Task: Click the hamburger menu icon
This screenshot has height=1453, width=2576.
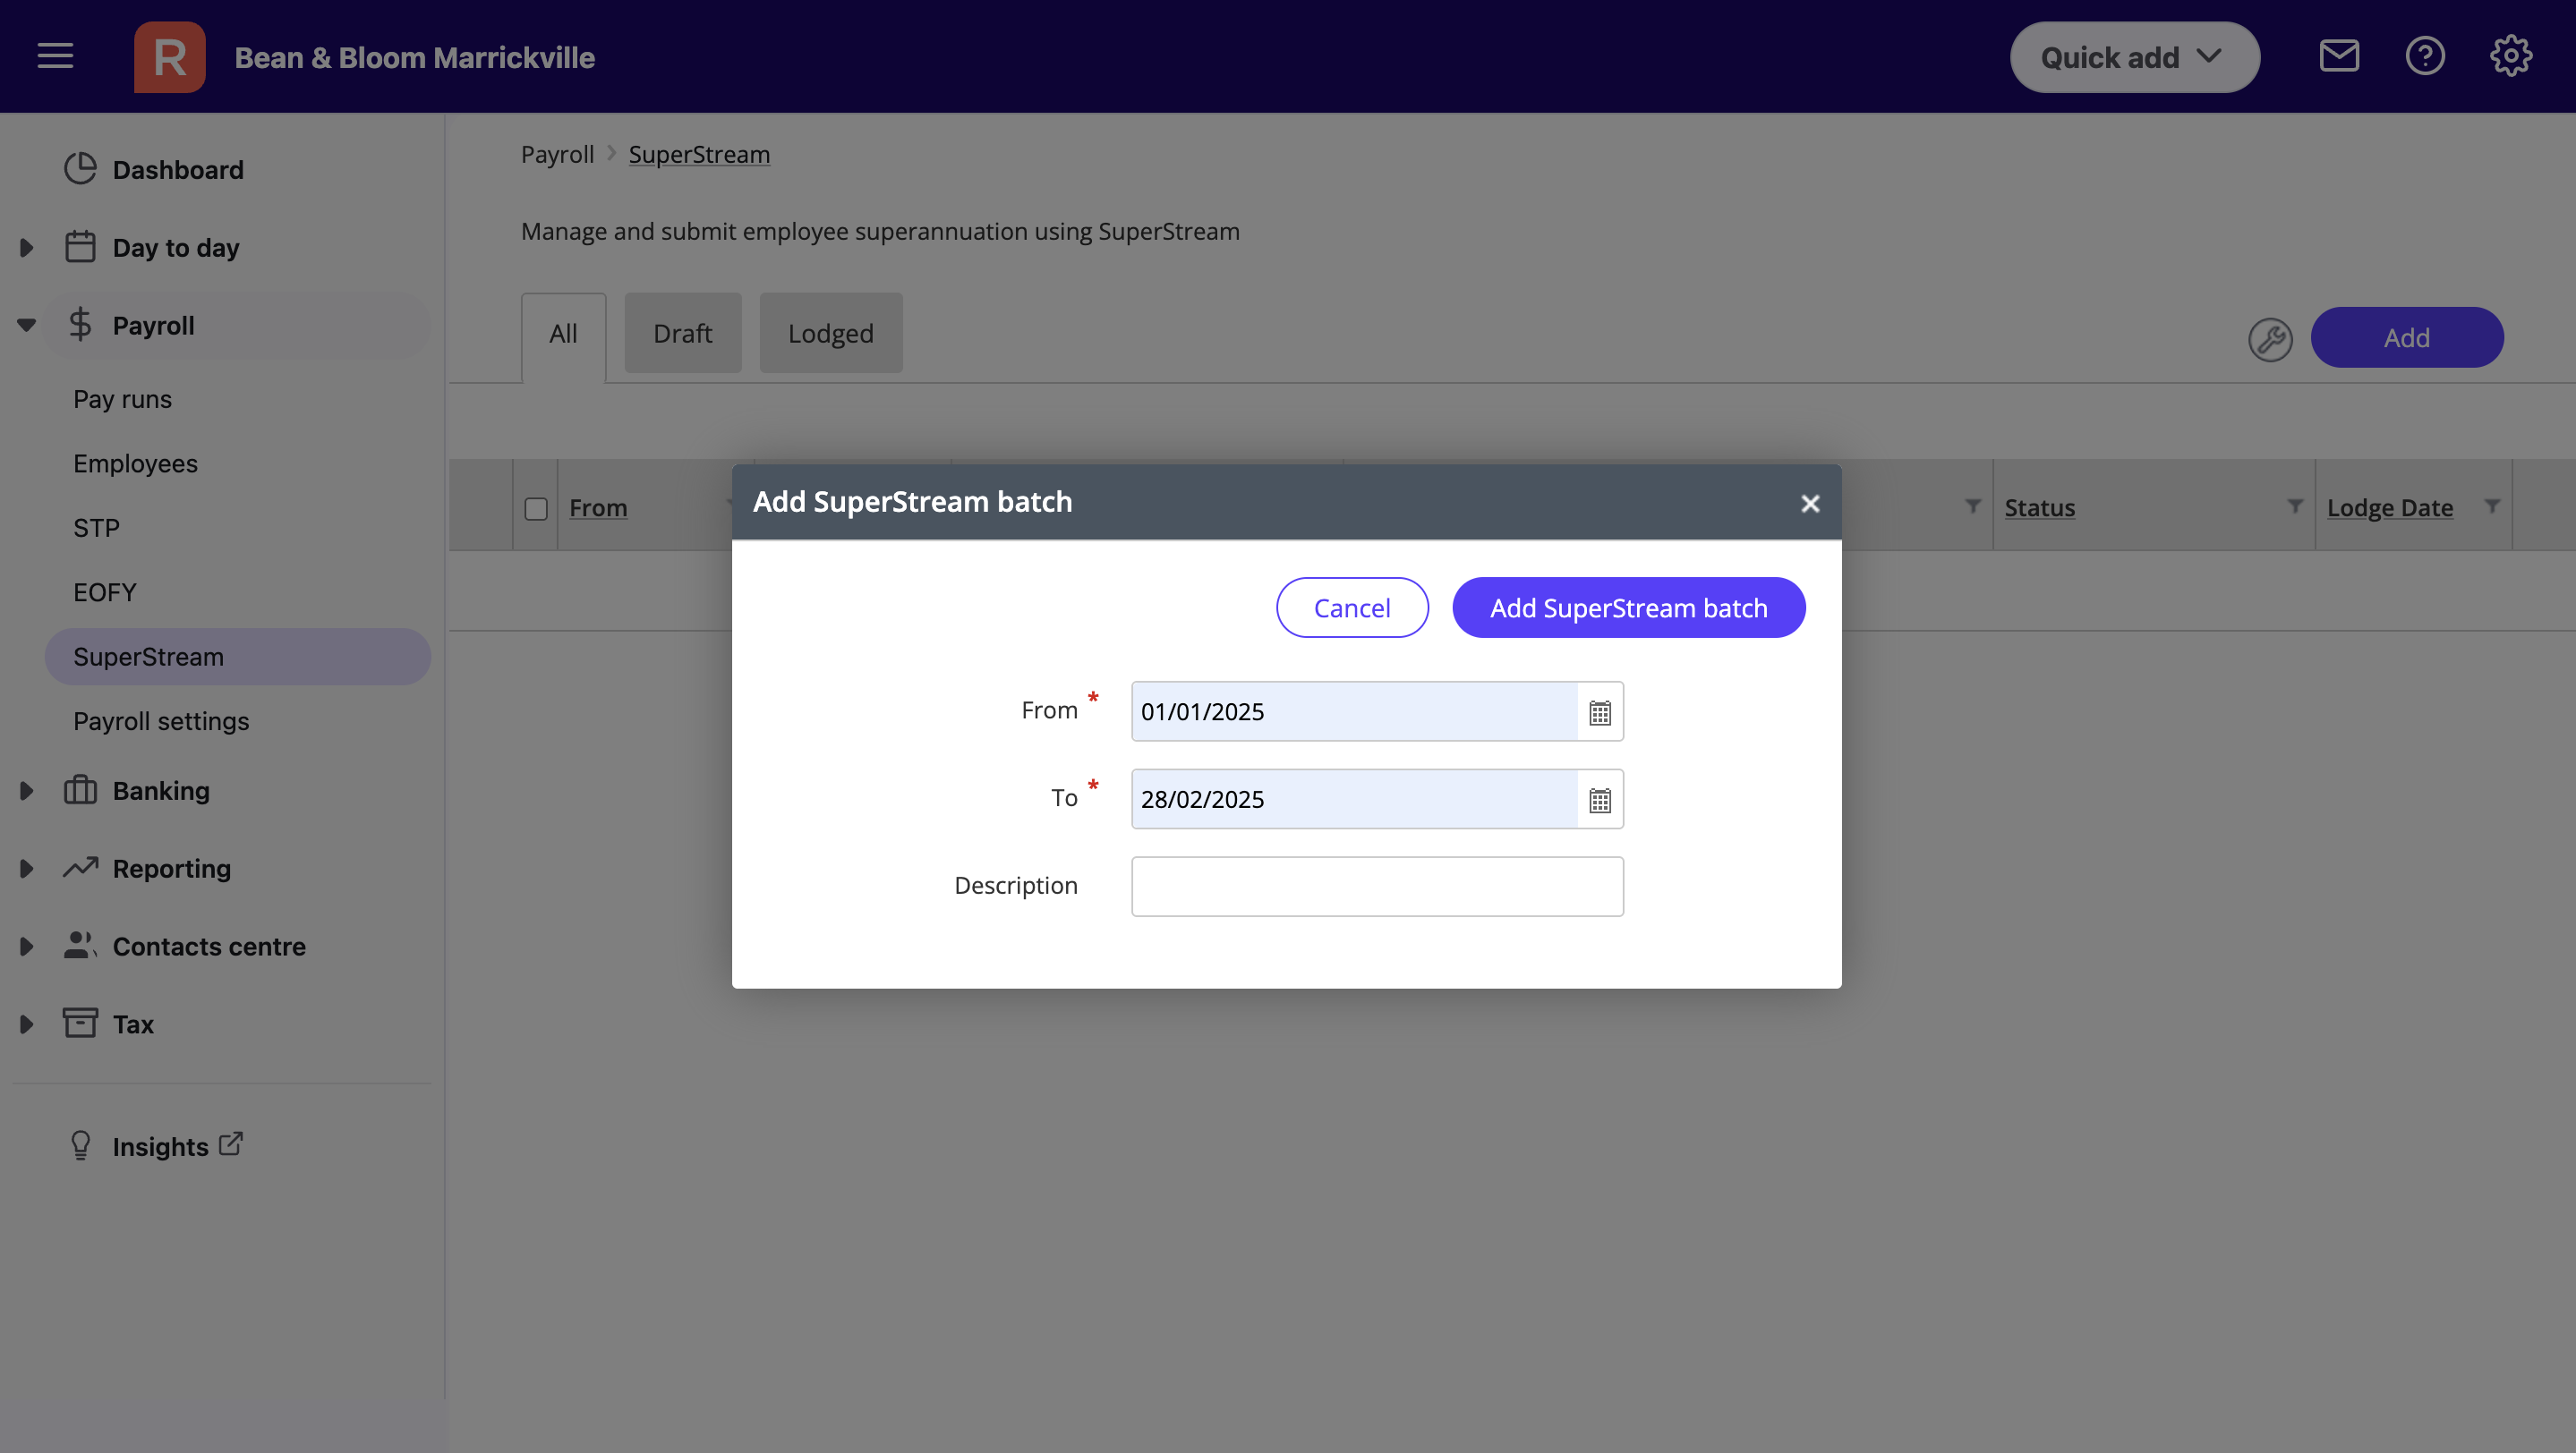Action: (53, 56)
